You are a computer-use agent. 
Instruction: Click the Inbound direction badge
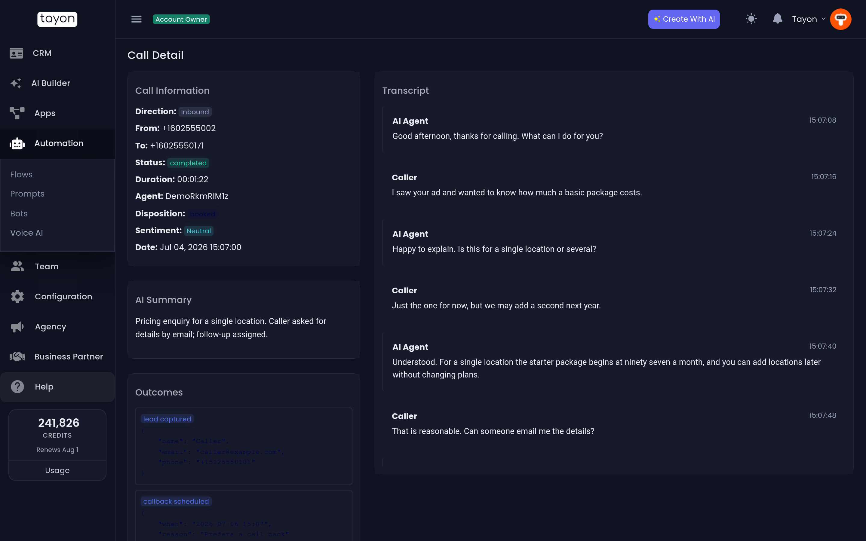click(195, 112)
